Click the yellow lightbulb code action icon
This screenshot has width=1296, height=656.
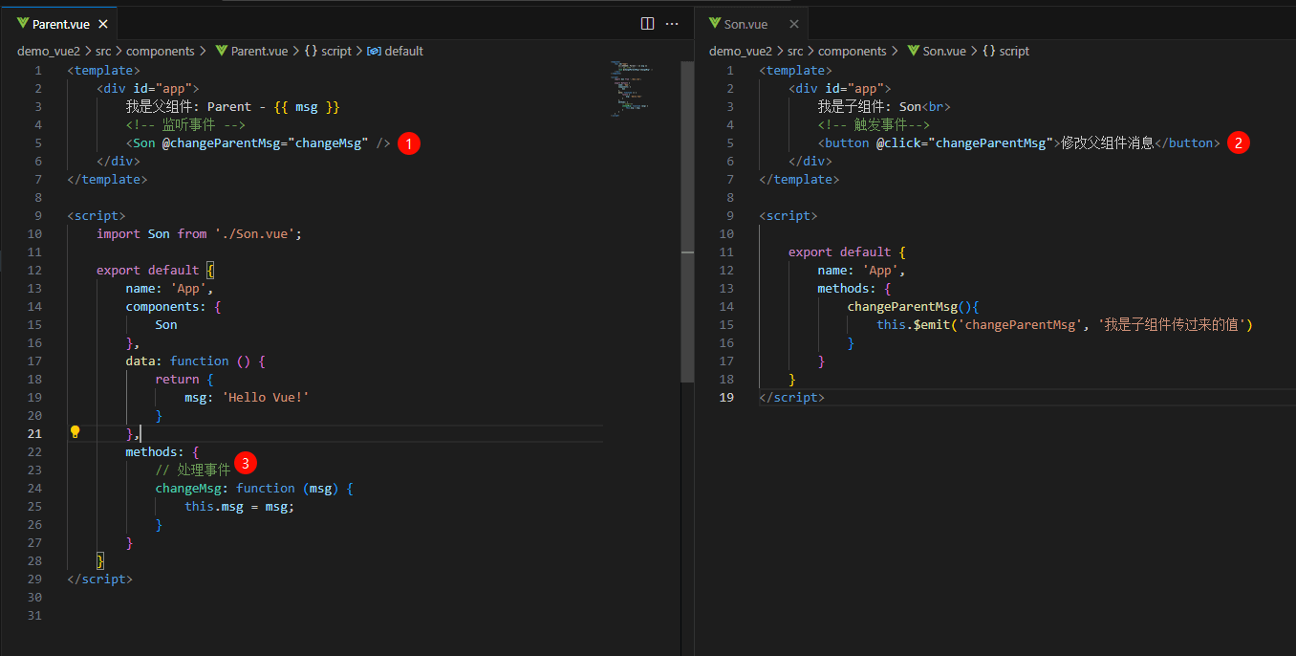point(76,432)
